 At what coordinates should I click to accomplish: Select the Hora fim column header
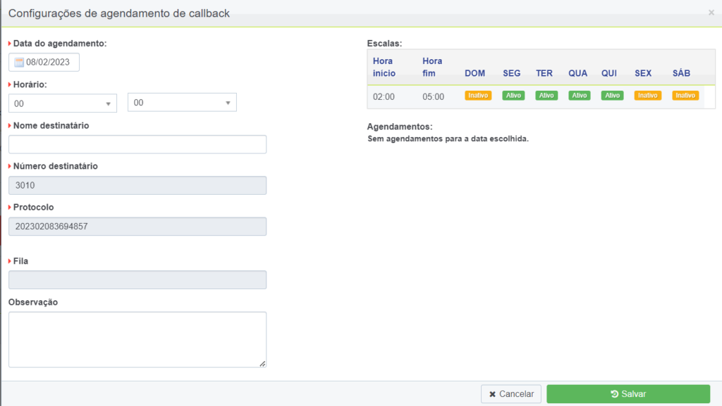432,67
